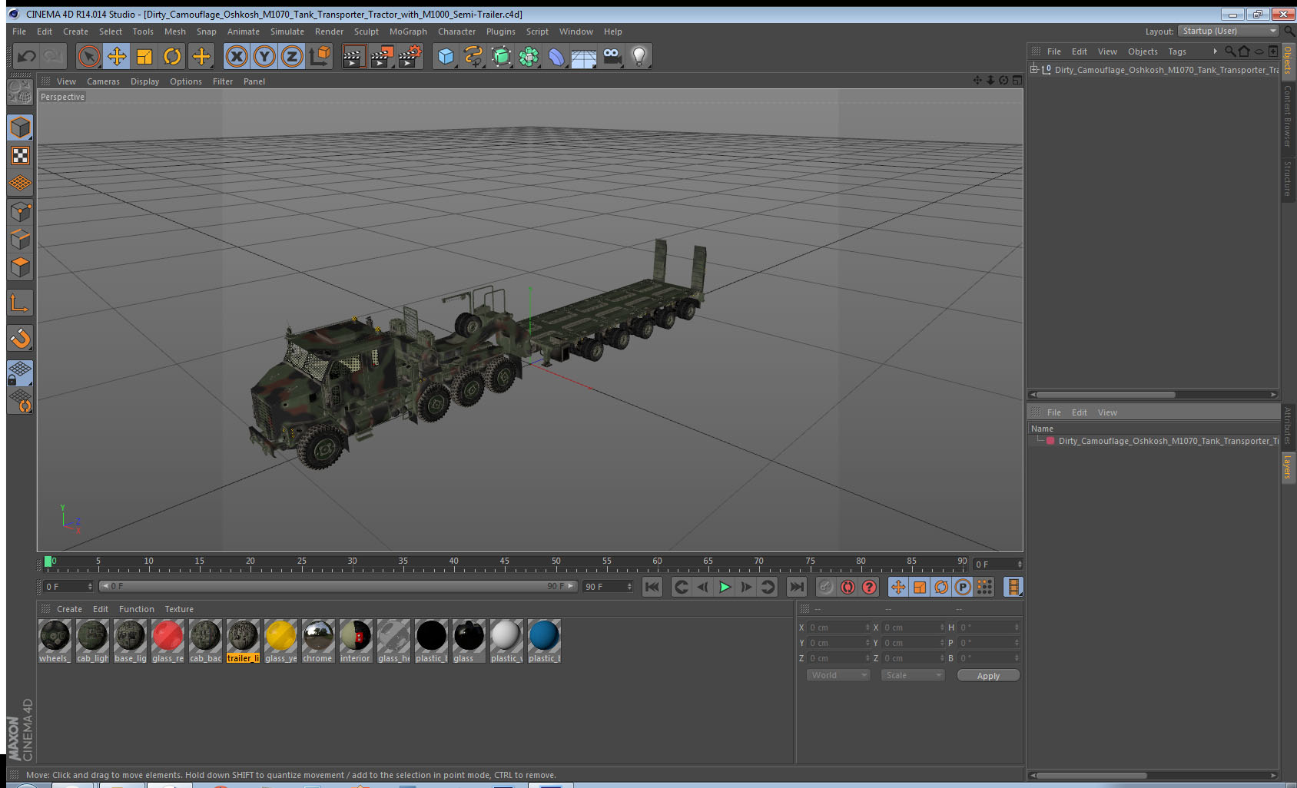Toggle X axis lock
The image size is (1297, 788).
(x=237, y=56)
